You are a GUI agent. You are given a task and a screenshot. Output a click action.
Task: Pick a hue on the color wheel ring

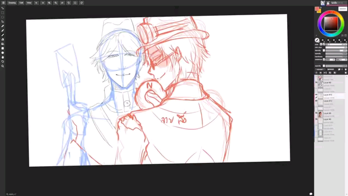coord(331,12)
